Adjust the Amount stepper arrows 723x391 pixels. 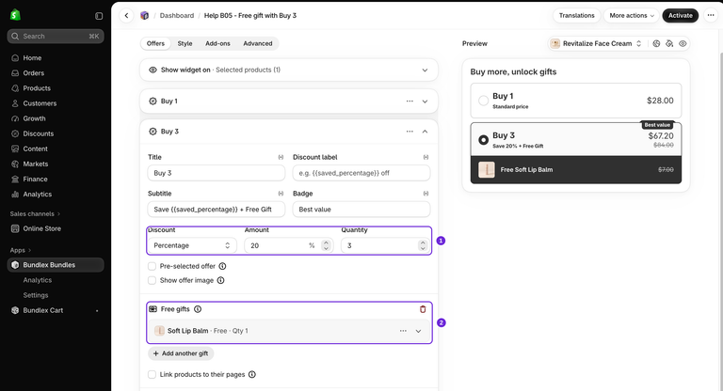click(326, 246)
